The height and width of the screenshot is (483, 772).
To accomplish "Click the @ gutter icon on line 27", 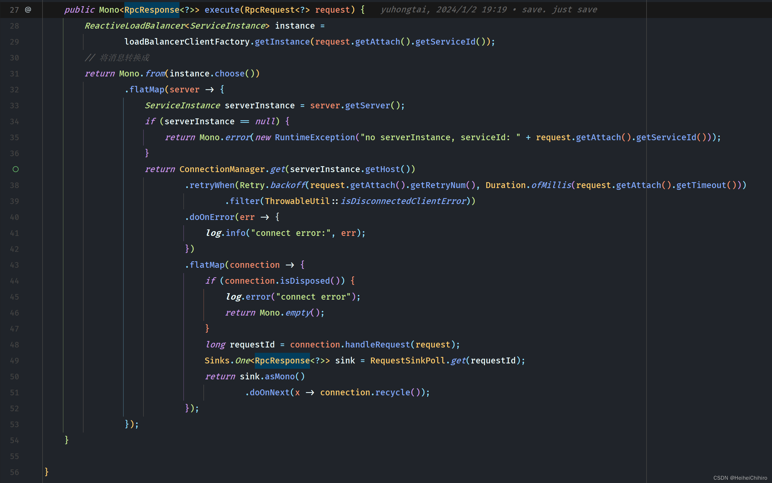I will click(28, 9).
